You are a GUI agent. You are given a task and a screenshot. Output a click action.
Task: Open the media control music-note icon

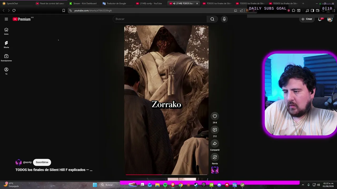click(x=307, y=10)
